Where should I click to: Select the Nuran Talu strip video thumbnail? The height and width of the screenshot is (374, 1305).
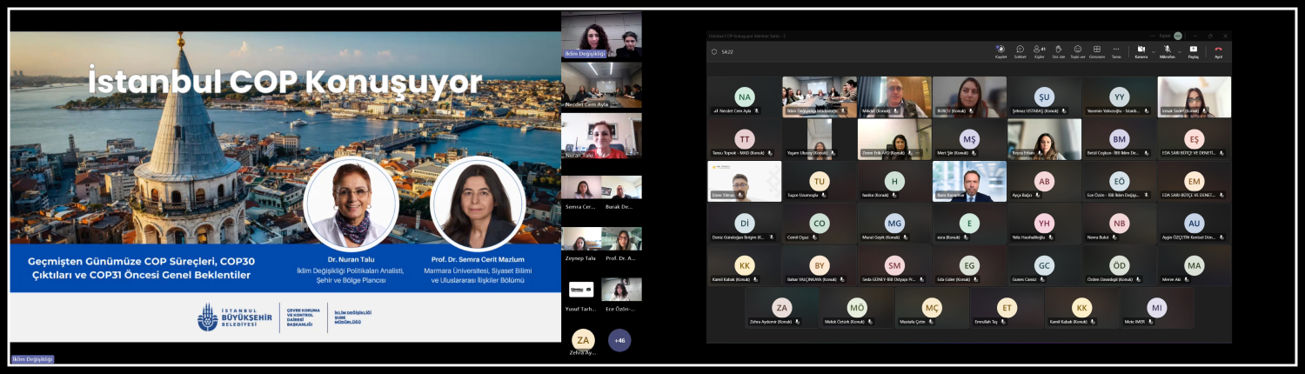(x=601, y=136)
